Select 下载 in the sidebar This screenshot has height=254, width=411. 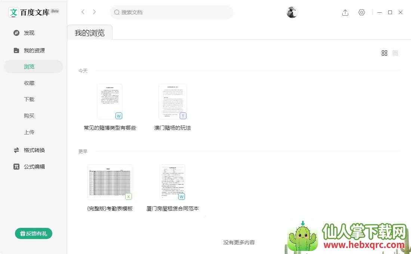point(29,99)
